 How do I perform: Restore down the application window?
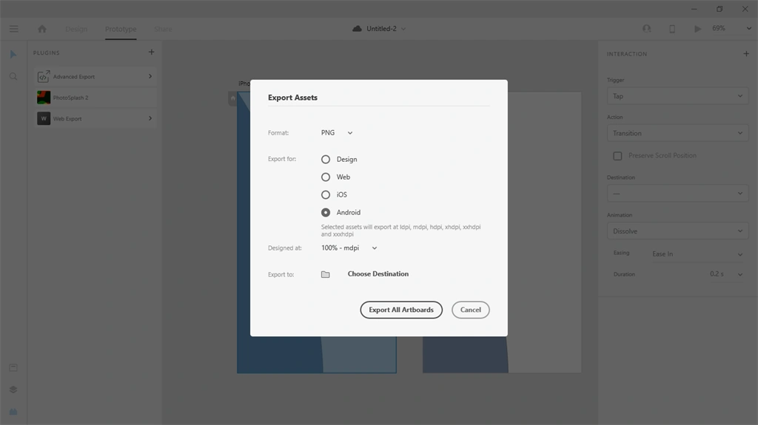[720, 9]
